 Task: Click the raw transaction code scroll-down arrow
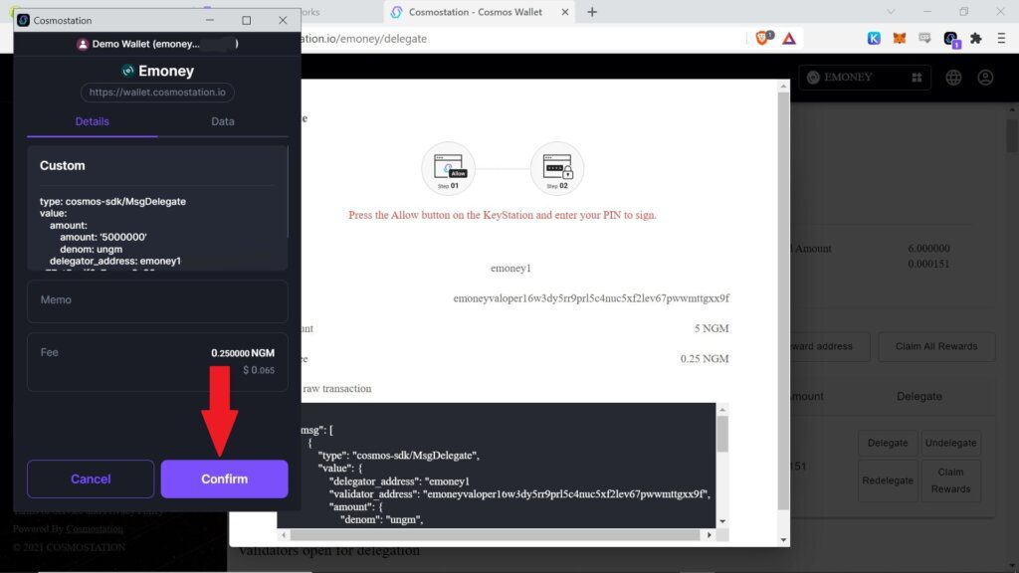(x=722, y=521)
